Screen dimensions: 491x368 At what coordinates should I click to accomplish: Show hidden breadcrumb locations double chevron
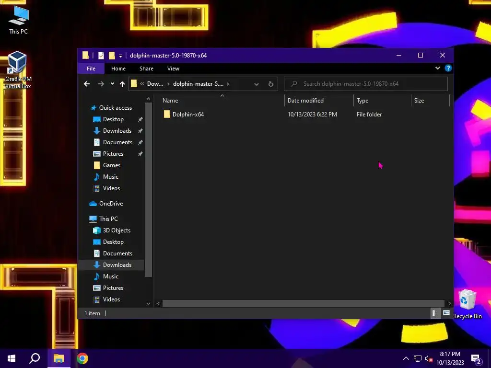click(x=142, y=84)
